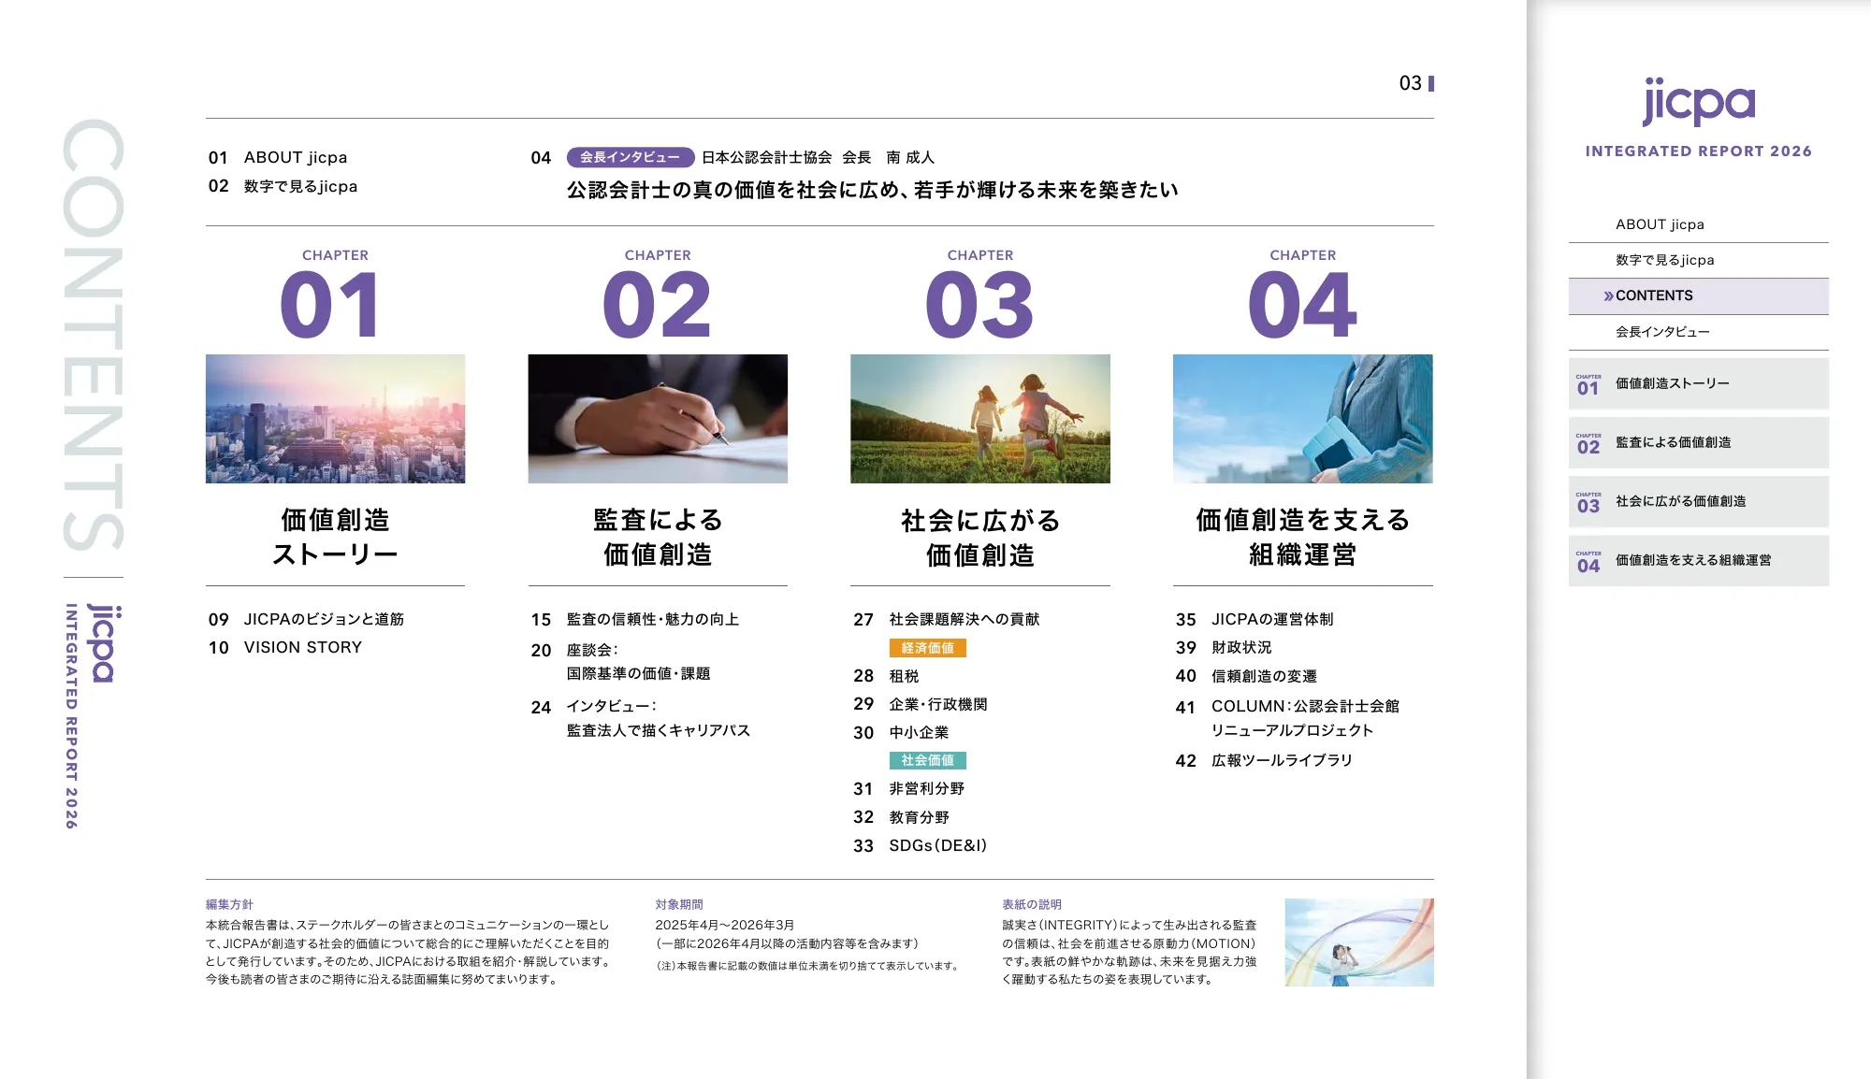
Task: Click the large purple 04 chapter number
Action: 1302,305
